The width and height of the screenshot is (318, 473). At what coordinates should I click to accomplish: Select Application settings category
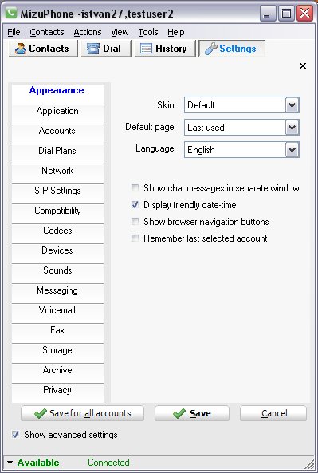57,114
